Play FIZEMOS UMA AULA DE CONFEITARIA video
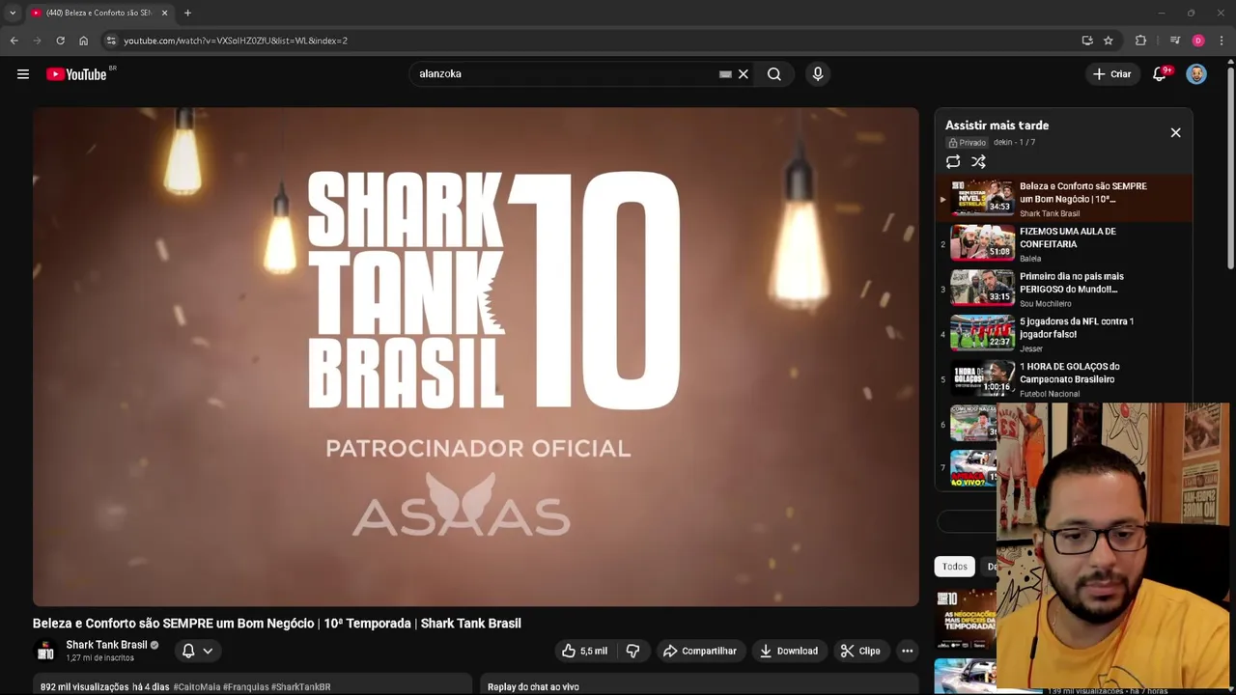This screenshot has width=1236, height=695. click(x=1062, y=243)
